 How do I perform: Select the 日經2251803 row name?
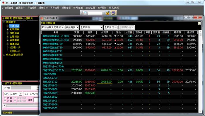click(x=50, y=85)
